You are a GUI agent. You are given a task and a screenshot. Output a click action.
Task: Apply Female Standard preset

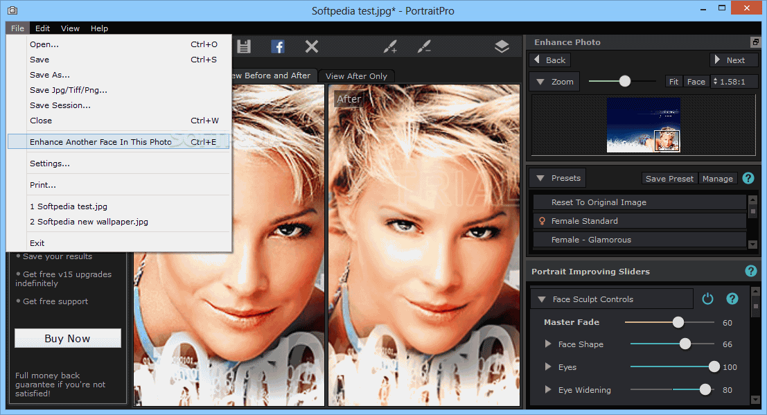pos(640,221)
